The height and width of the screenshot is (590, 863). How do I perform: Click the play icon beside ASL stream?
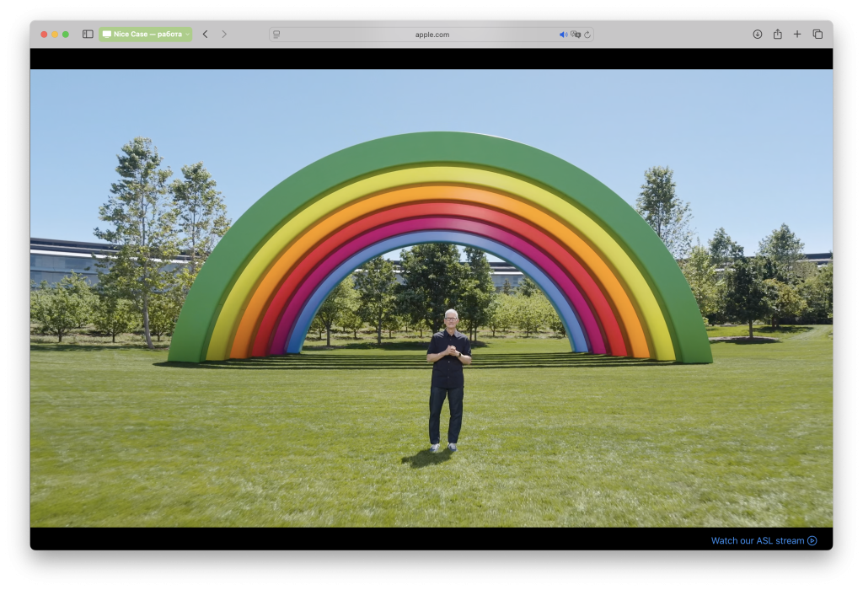(812, 540)
